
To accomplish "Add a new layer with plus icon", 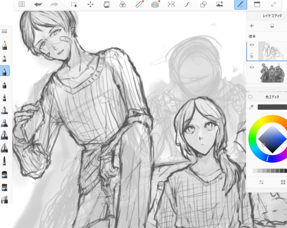I will pyautogui.click(x=252, y=26).
